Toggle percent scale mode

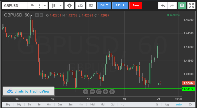(x=157, y=104)
